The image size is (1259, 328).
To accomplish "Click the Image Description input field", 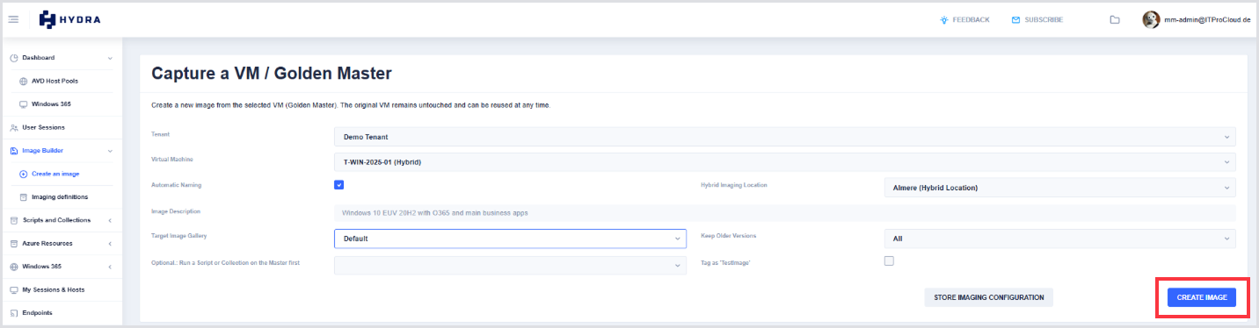I will click(785, 213).
